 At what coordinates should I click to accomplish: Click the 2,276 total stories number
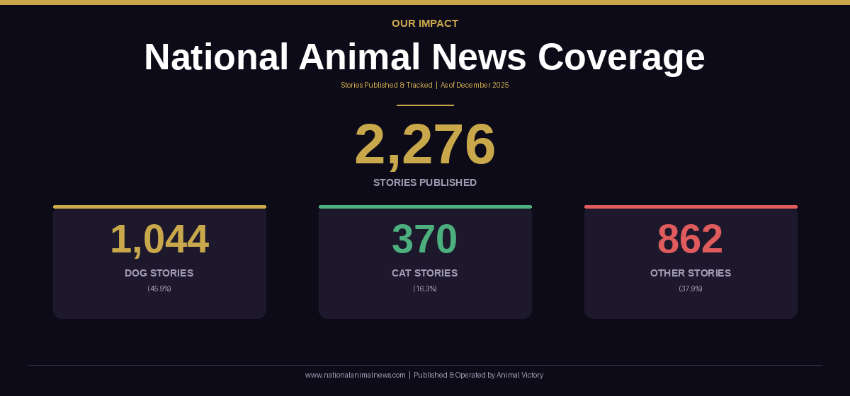[425, 145]
